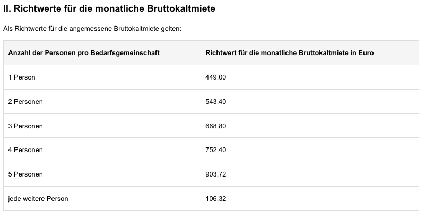Click the 'Richtwert für die monatliche' column header
Screen dimensions: 425x220
click(290, 53)
